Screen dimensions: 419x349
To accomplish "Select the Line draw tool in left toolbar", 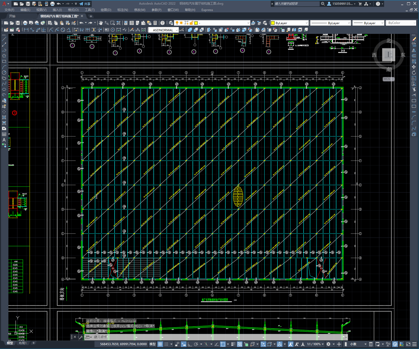I will pyautogui.click(x=4, y=39).
